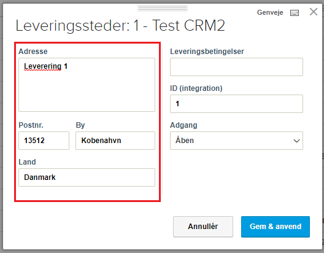Click the Leveringsbetingelser label
Viewport: 324px width, 253px height.
click(207, 52)
